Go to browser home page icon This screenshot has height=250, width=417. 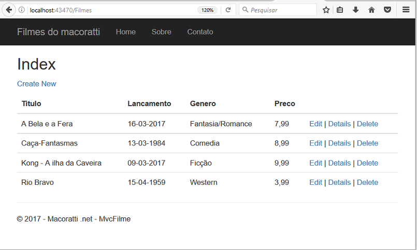pyautogui.click(x=371, y=10)
